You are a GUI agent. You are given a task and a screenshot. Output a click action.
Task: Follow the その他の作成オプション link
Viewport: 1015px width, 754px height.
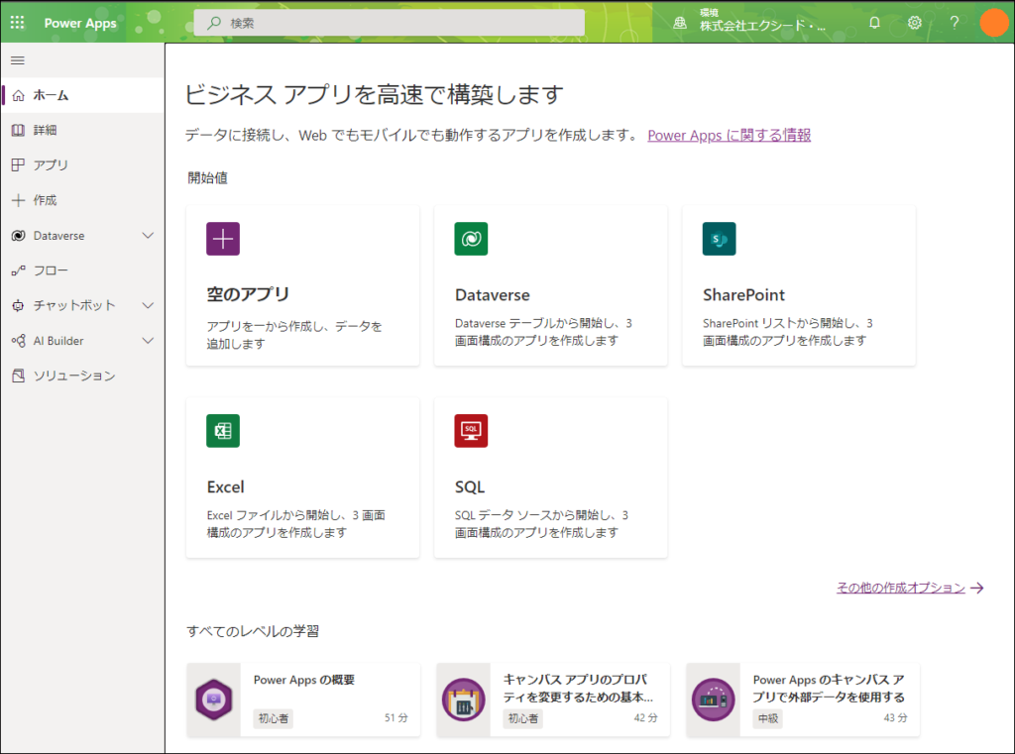tap(900, 588)
